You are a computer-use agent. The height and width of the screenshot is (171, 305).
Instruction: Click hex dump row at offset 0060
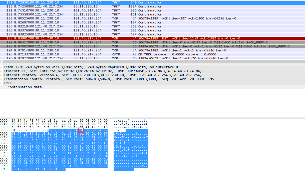pyautogui.click(x=74, y=140)
